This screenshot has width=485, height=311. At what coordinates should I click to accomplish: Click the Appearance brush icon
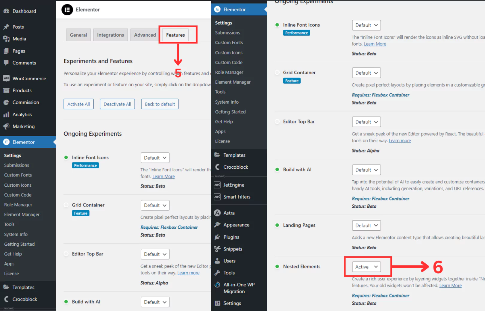click(x=217, y=225)
